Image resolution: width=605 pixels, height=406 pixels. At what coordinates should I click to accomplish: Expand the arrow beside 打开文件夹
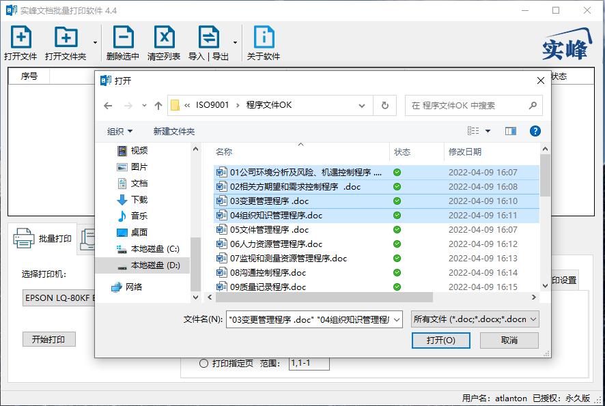95,42
